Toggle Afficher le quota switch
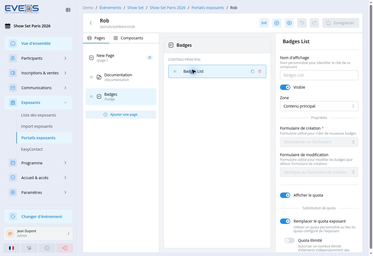 click(x=285, y=195)
